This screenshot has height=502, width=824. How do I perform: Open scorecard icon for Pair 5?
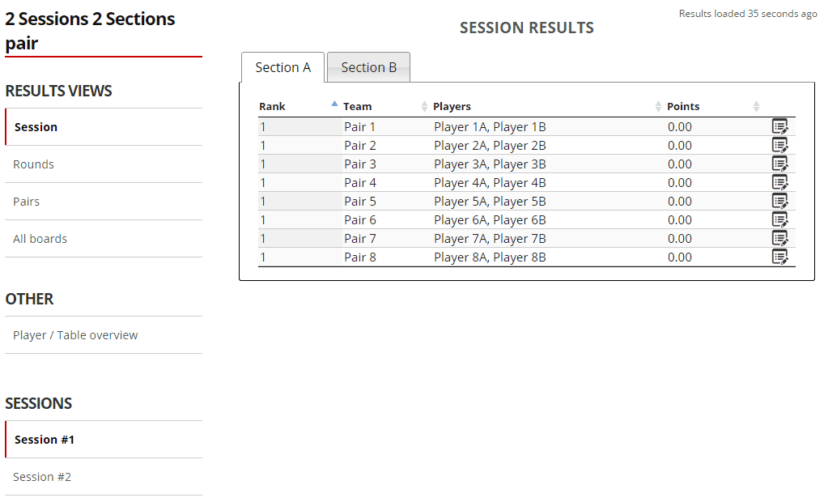779,201
